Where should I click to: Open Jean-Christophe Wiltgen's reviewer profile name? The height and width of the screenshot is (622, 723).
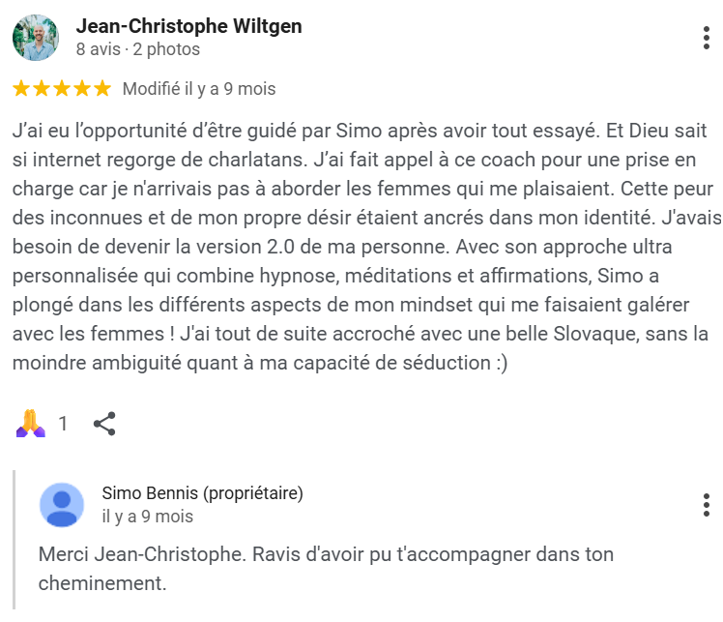point(189,26)
